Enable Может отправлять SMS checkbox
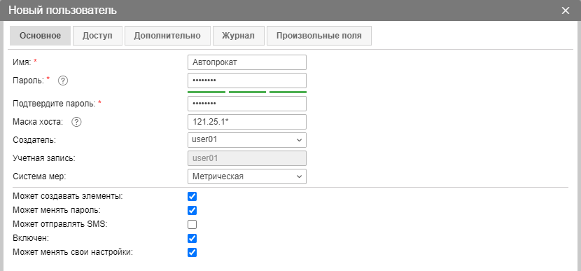 [x=192, y=225]
